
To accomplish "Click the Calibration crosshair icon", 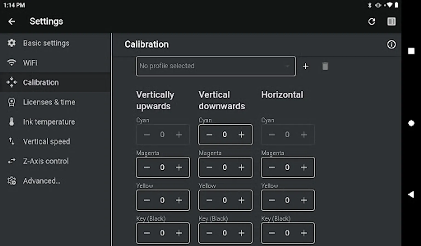I will tap(11, 82).
